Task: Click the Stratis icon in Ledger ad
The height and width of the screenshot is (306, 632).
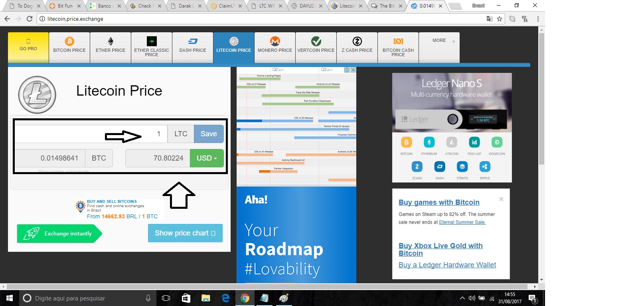Action: [x=462, y=167]
